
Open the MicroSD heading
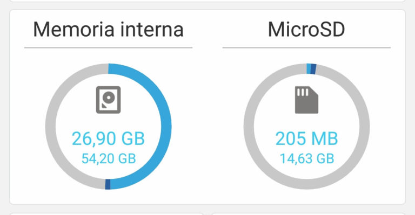click(x=306, y=29)
